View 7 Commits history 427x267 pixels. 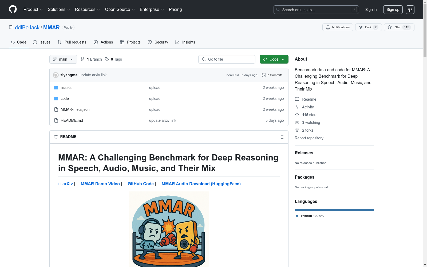tap(272, 75)
